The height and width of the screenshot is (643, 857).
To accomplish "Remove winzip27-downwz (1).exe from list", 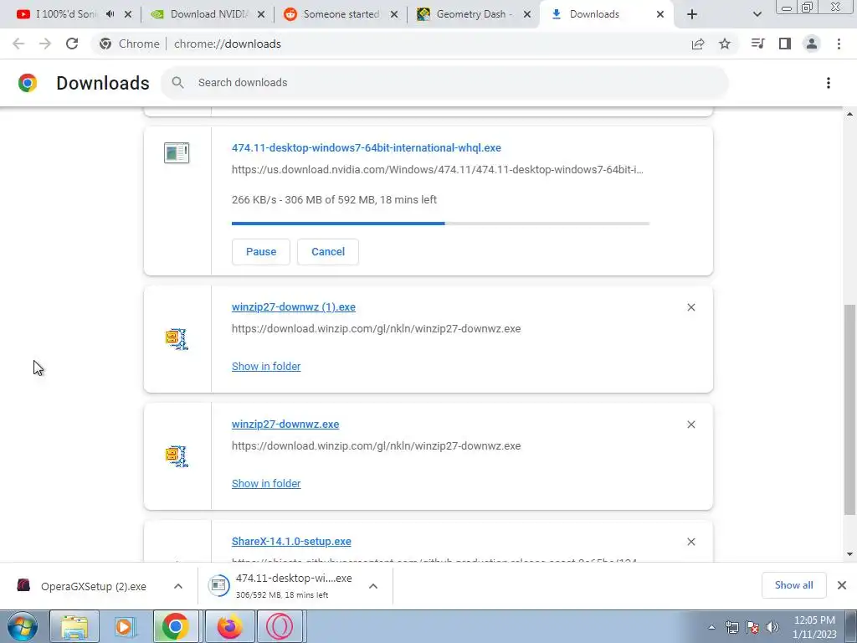I will click(690, 307).
